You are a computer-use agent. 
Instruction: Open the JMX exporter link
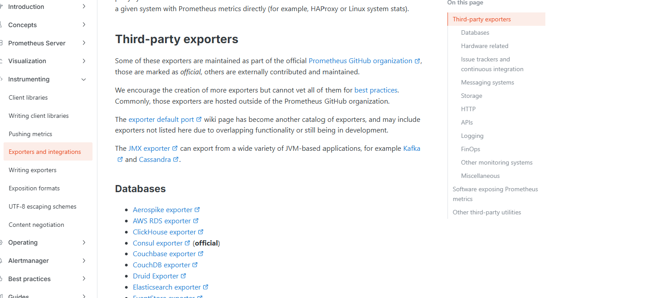[149, 149]
